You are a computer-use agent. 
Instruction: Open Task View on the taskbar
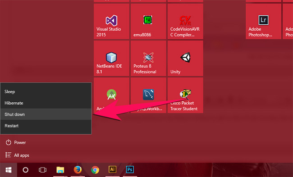(42, 170)
